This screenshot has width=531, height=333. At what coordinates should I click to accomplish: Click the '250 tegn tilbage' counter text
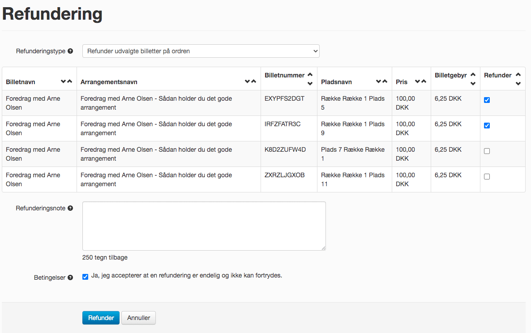[x=105, y=257]
